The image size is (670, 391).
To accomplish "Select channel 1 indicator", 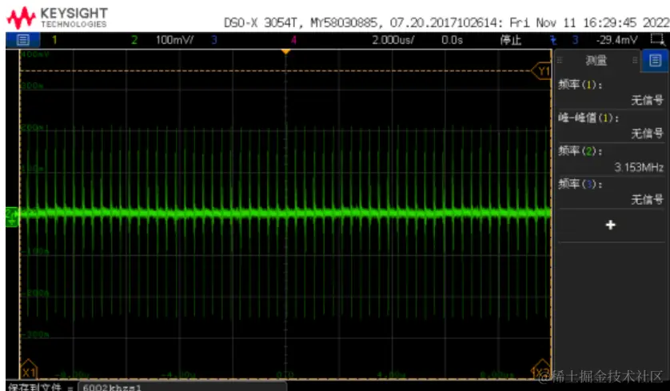I will tap(54, 40).
